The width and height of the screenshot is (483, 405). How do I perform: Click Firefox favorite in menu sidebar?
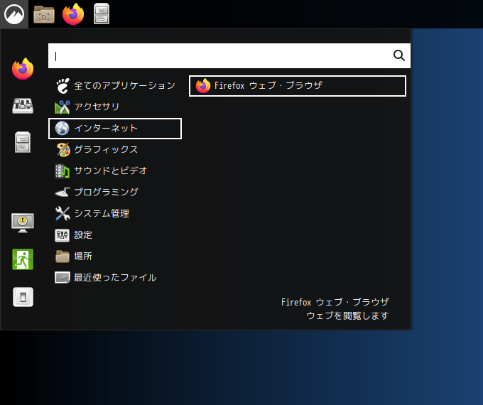23,69
